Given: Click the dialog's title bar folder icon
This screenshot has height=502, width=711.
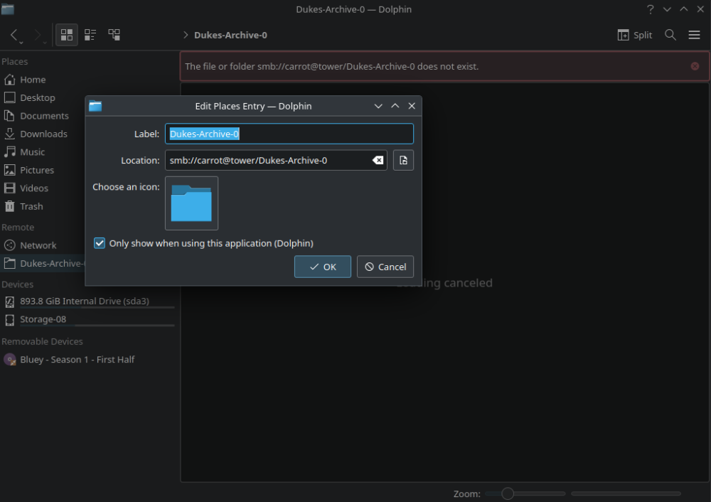Looking at the screenshot, I should [95, 106].
